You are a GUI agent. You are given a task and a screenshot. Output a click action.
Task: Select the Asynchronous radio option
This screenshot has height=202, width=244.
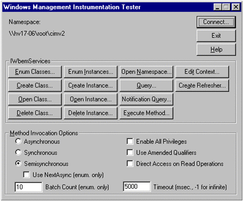pos(18,142)
